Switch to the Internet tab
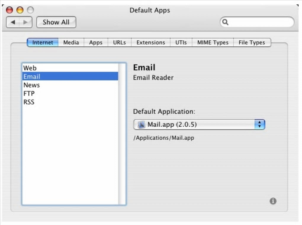Screen dimensions: 302x225 [x=43, y=42]
